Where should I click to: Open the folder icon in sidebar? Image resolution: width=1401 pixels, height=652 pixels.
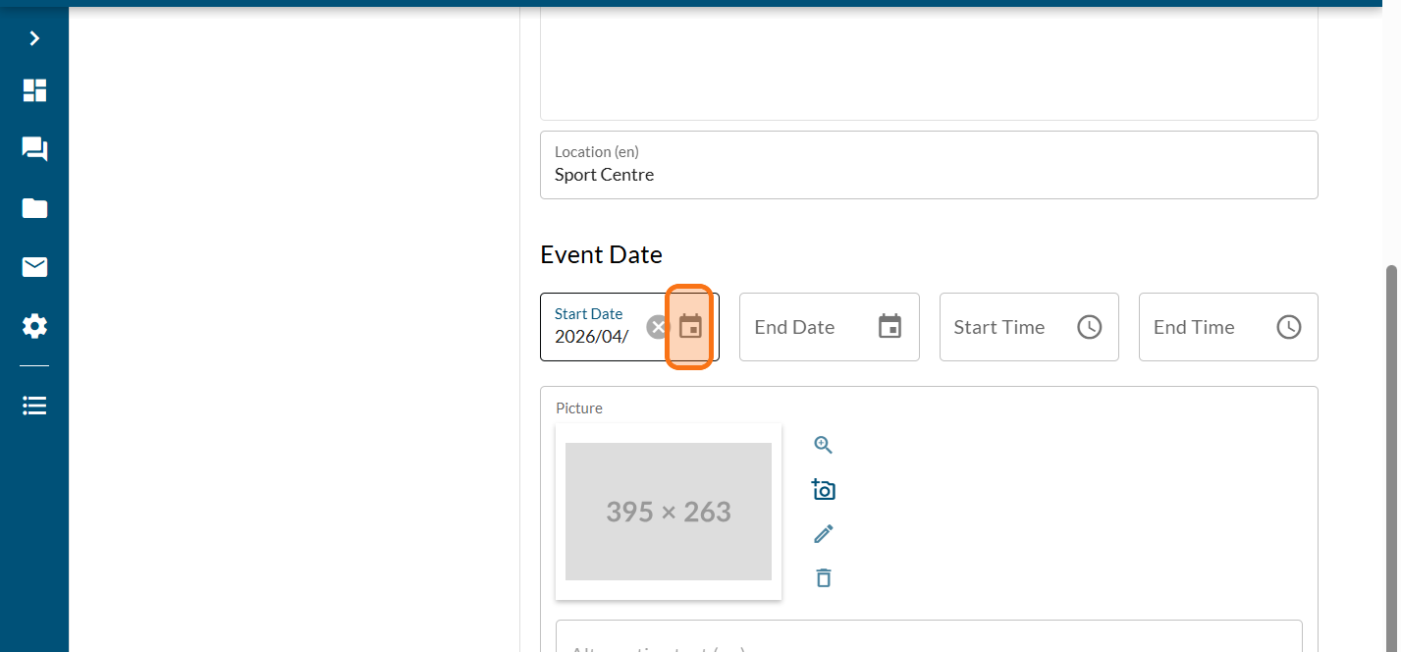click(34, 208)
